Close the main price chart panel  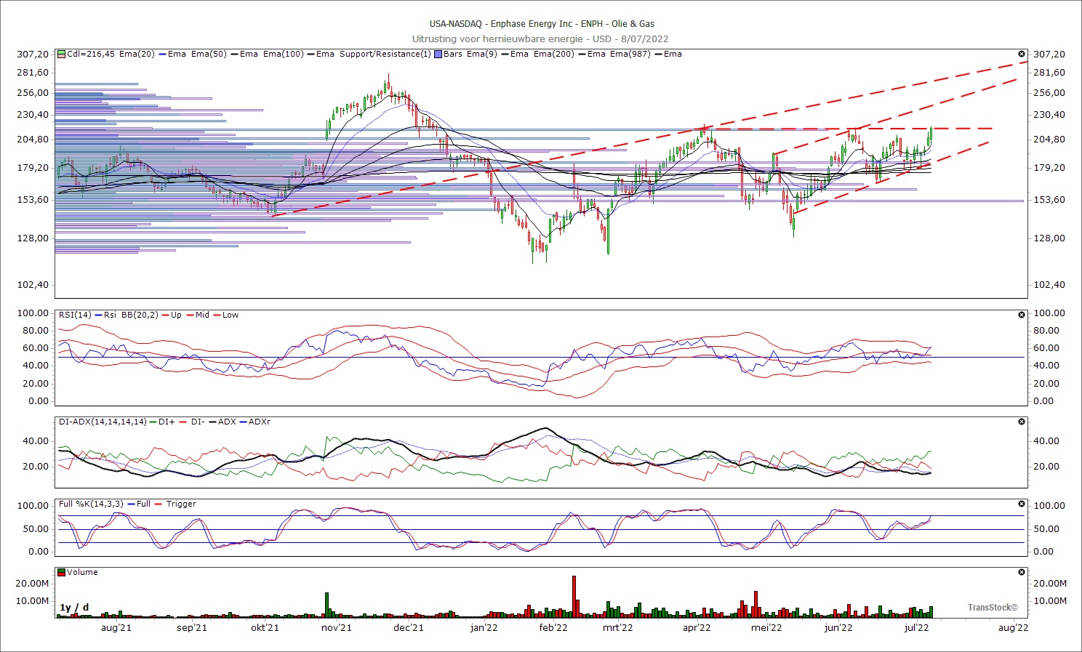coord(1022,54)
